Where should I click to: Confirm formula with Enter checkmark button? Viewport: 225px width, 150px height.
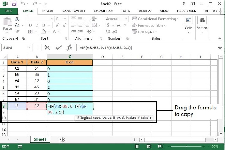[x=58, y=47]
